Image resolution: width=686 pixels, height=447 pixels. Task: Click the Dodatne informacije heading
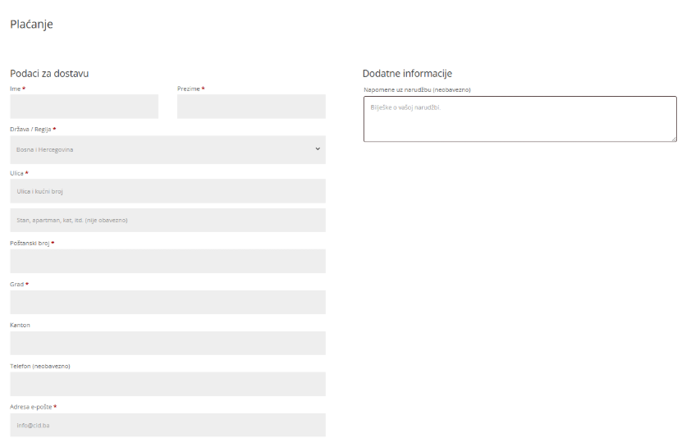[407, 74]
